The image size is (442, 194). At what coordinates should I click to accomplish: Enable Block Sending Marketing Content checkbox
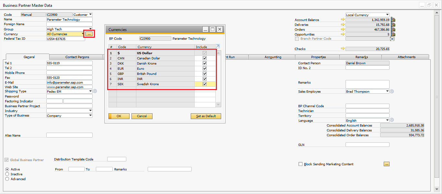300,164
